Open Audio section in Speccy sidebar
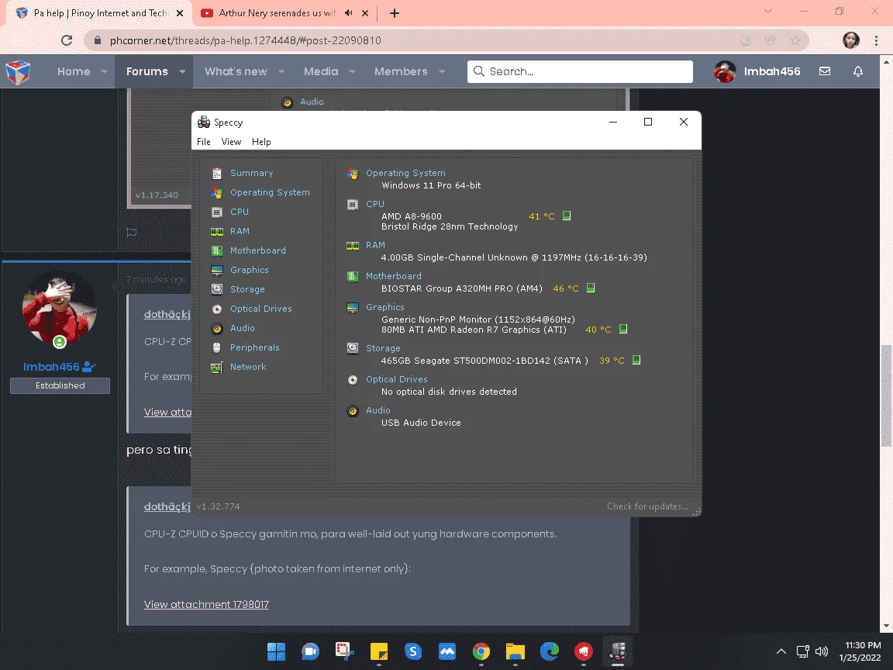893x670 pixels. (x=242, y=328)
